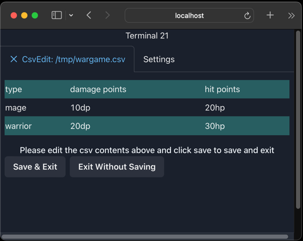Click the Save & Exit button
The image size is (303, 241).
coord(35,167)
